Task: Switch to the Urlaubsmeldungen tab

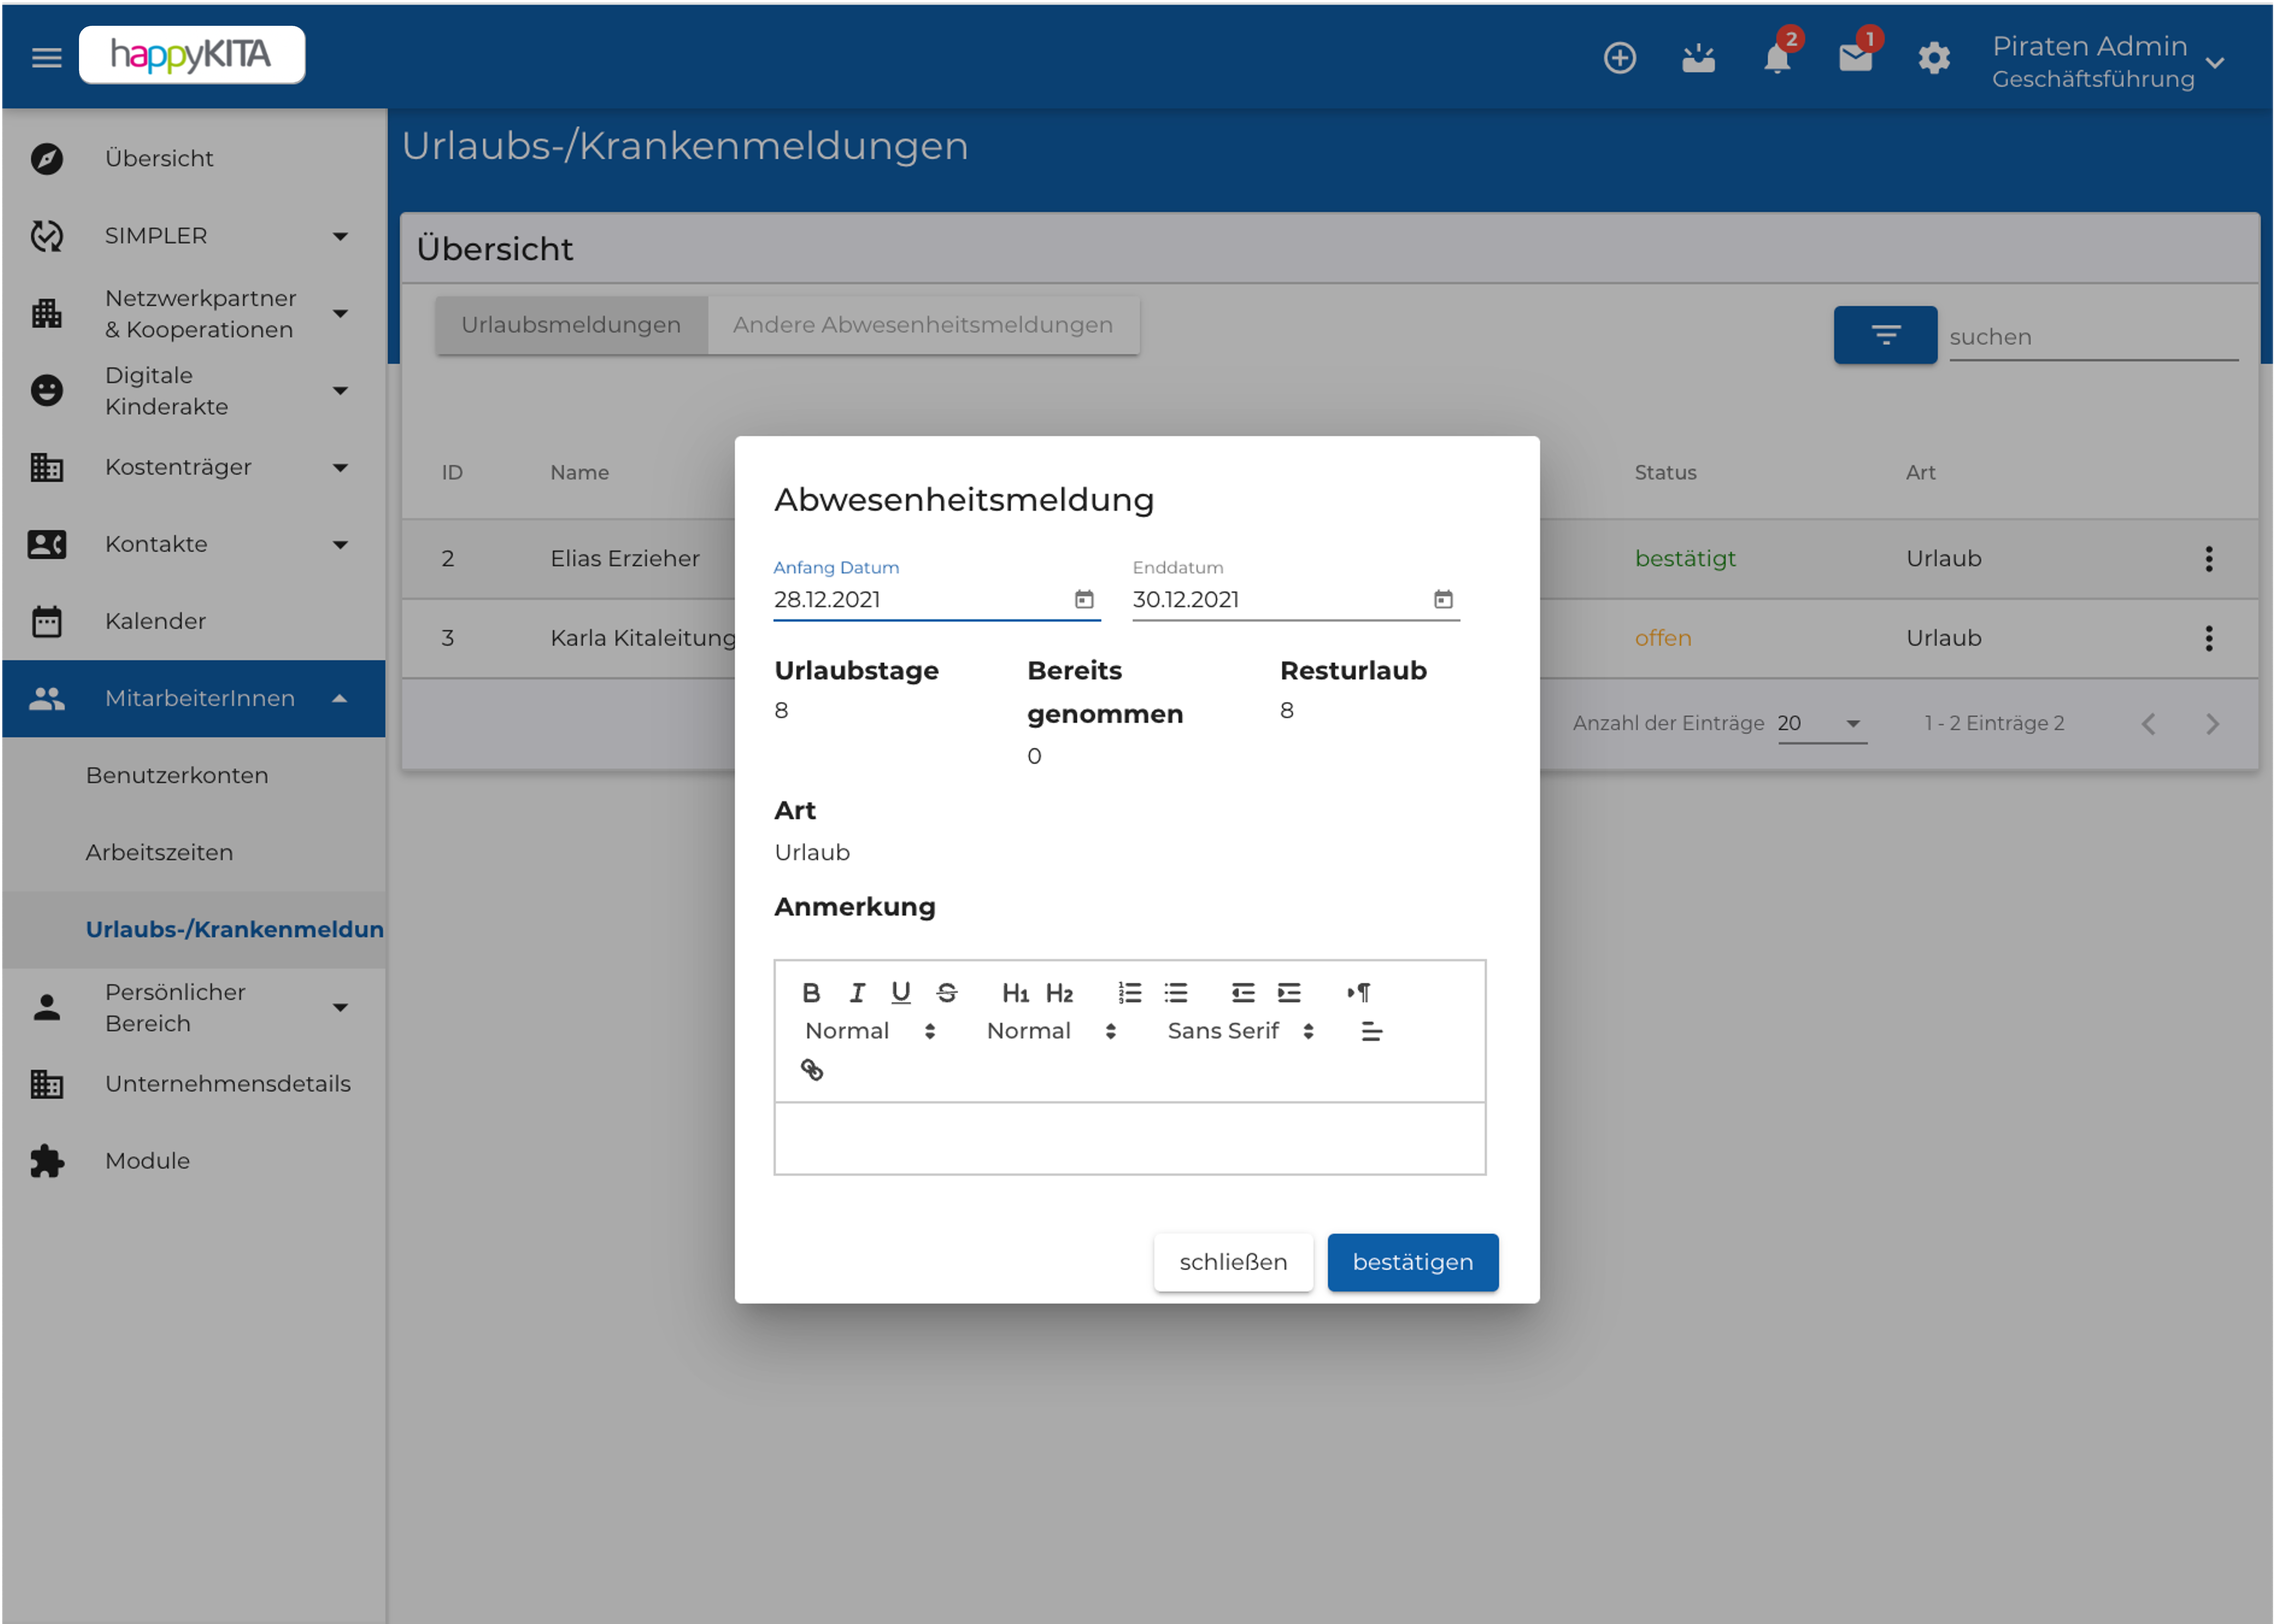Action: point(571,325)
